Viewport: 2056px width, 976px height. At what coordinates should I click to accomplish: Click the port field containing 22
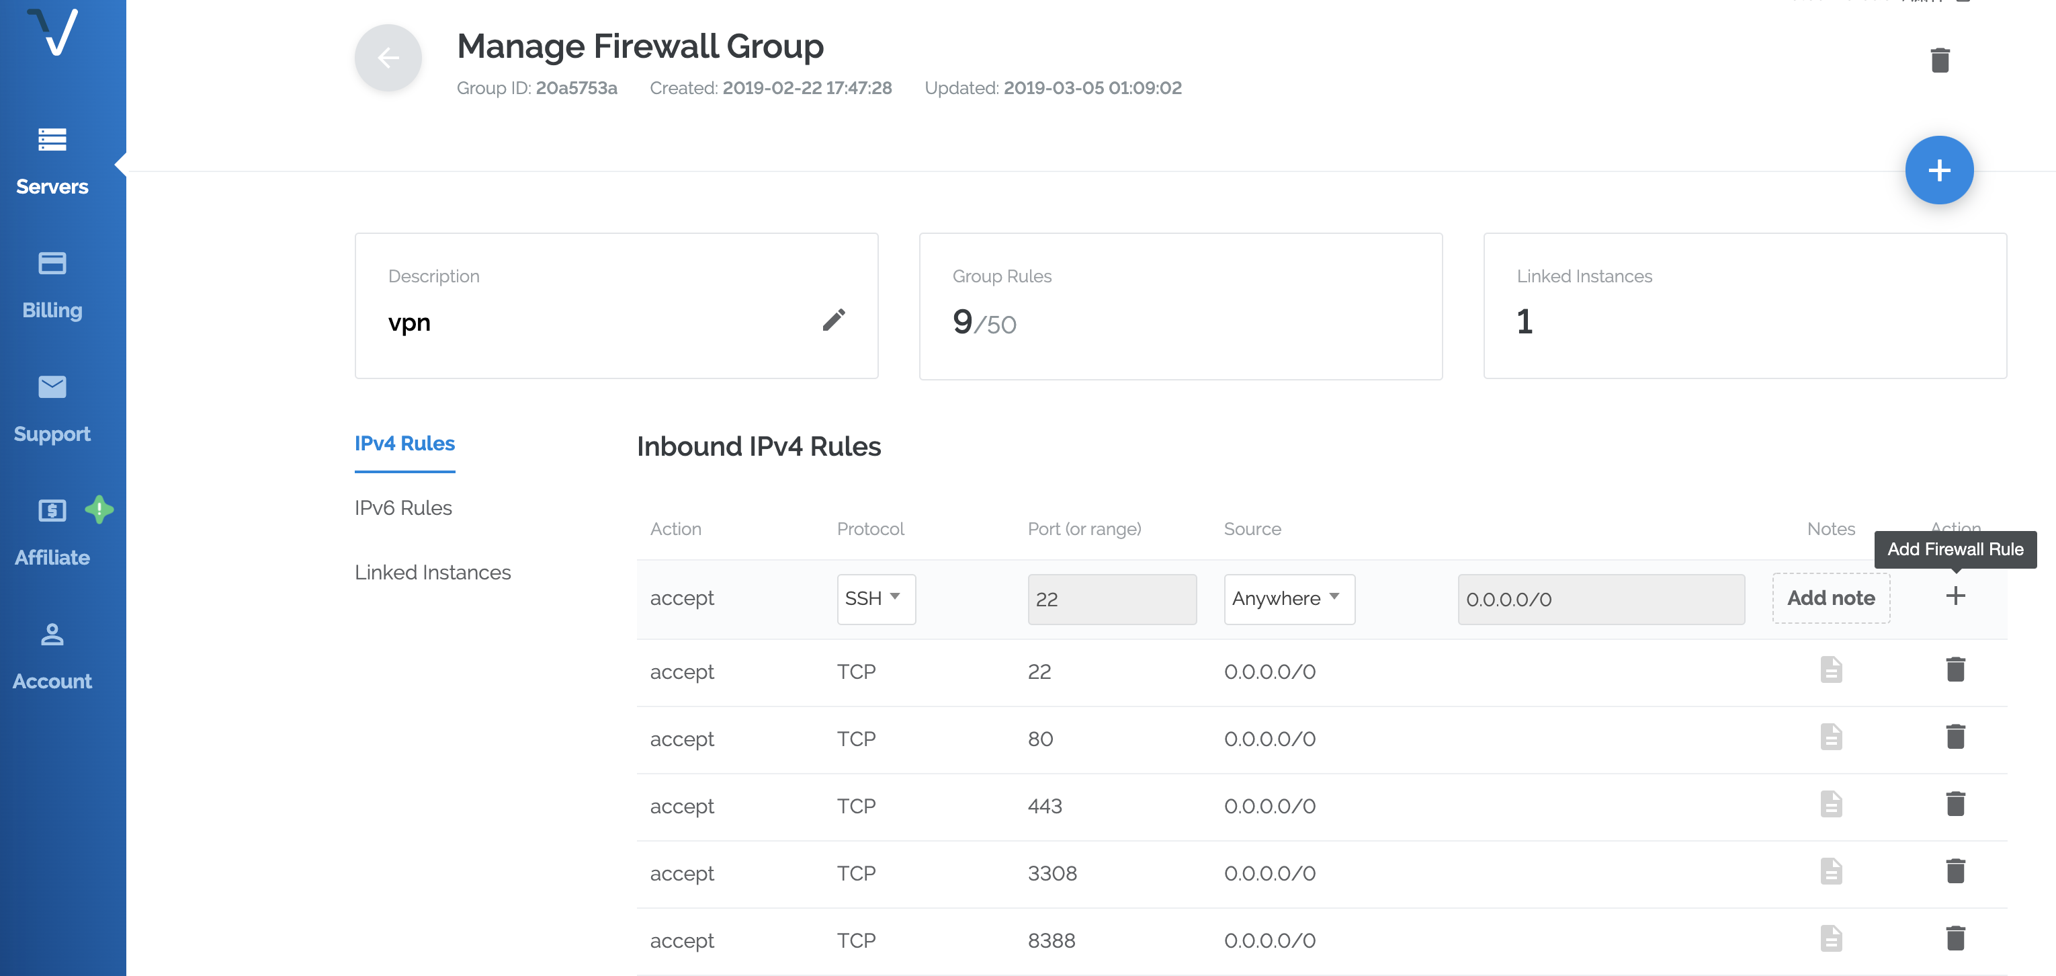click(x=1112, y=599)
